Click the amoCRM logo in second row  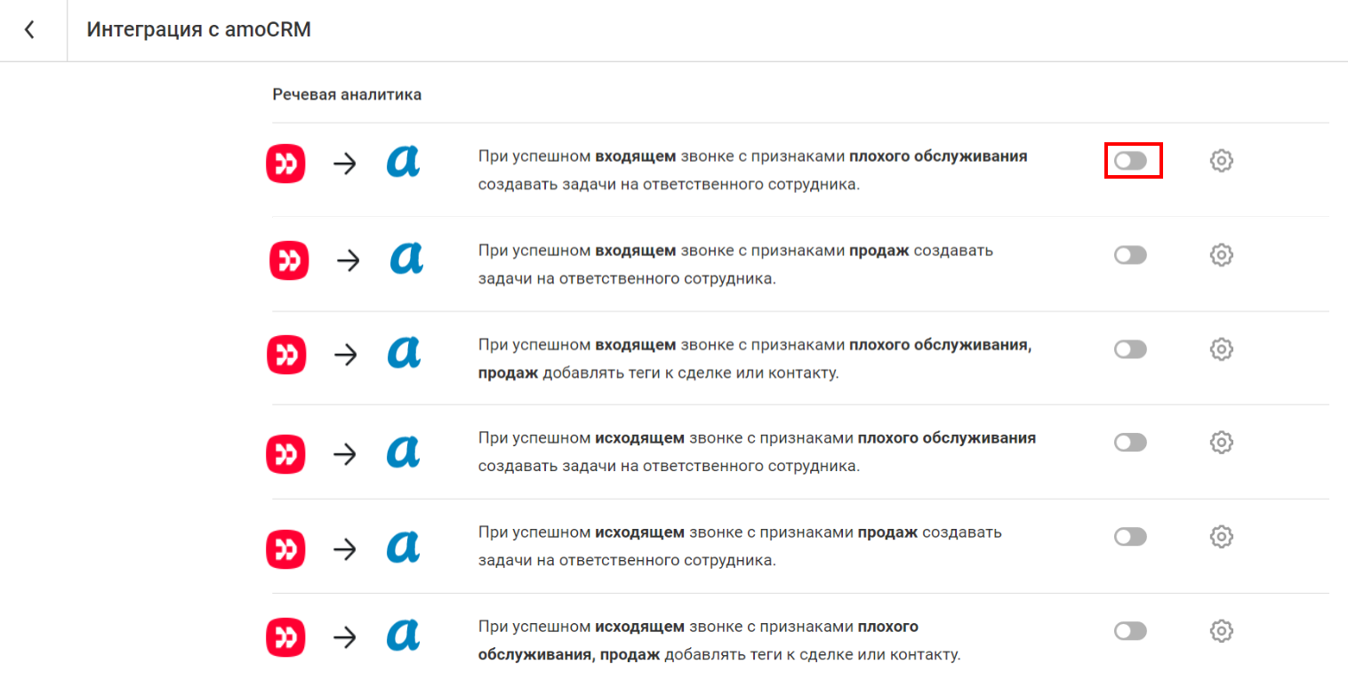tap(405, 258)
